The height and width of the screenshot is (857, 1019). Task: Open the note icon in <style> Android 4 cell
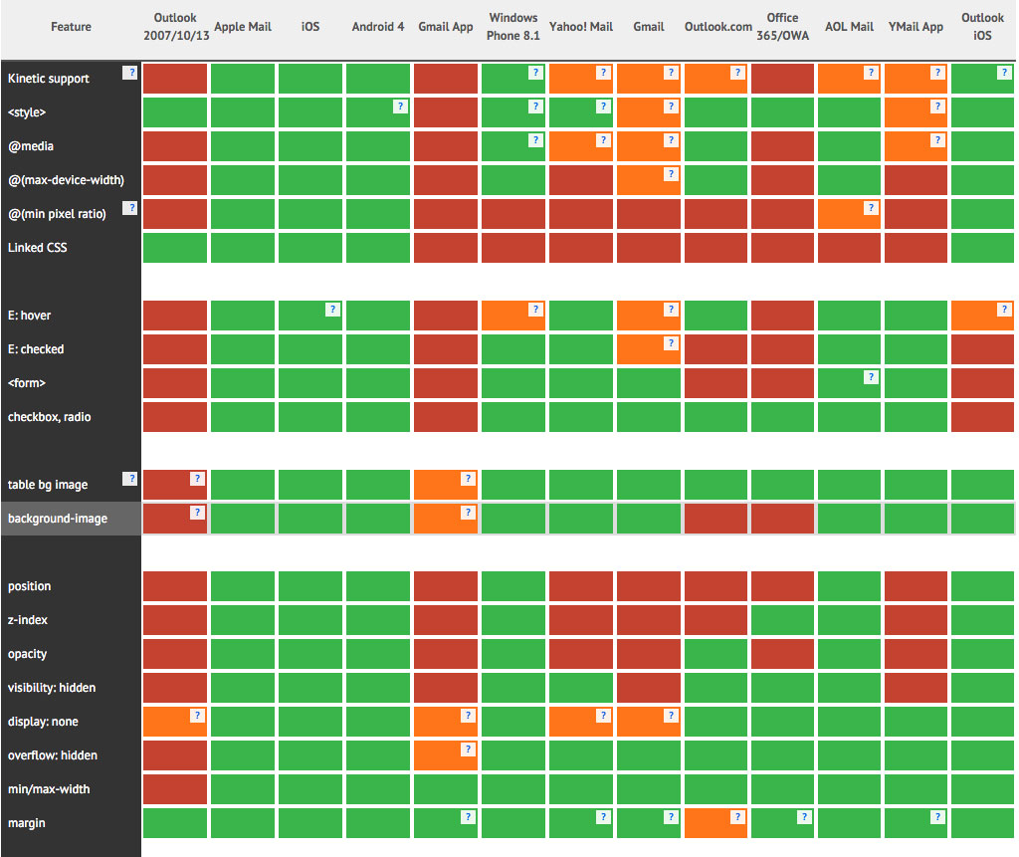[x=400, y=107]
